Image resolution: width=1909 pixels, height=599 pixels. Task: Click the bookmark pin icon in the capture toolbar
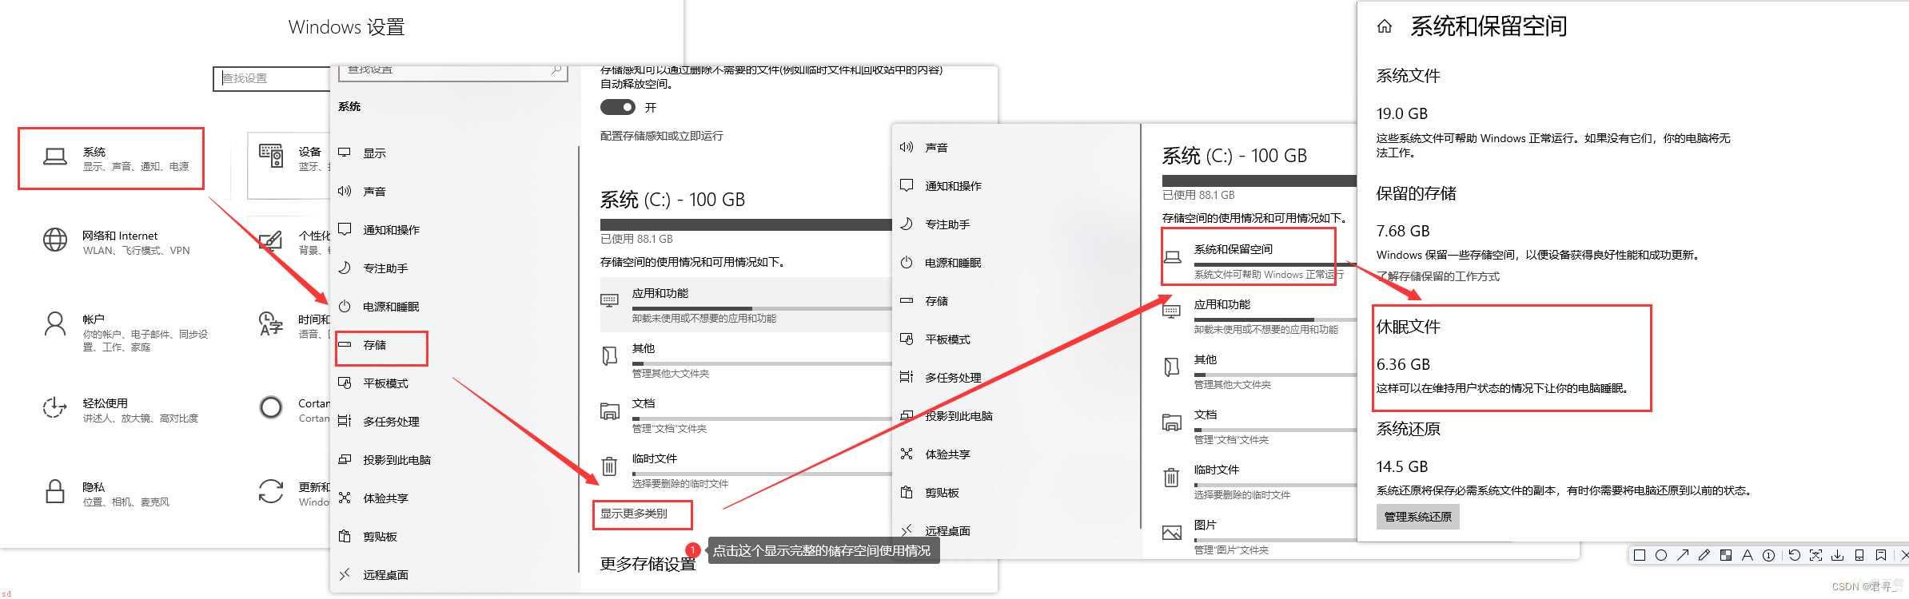point(1881,555)
